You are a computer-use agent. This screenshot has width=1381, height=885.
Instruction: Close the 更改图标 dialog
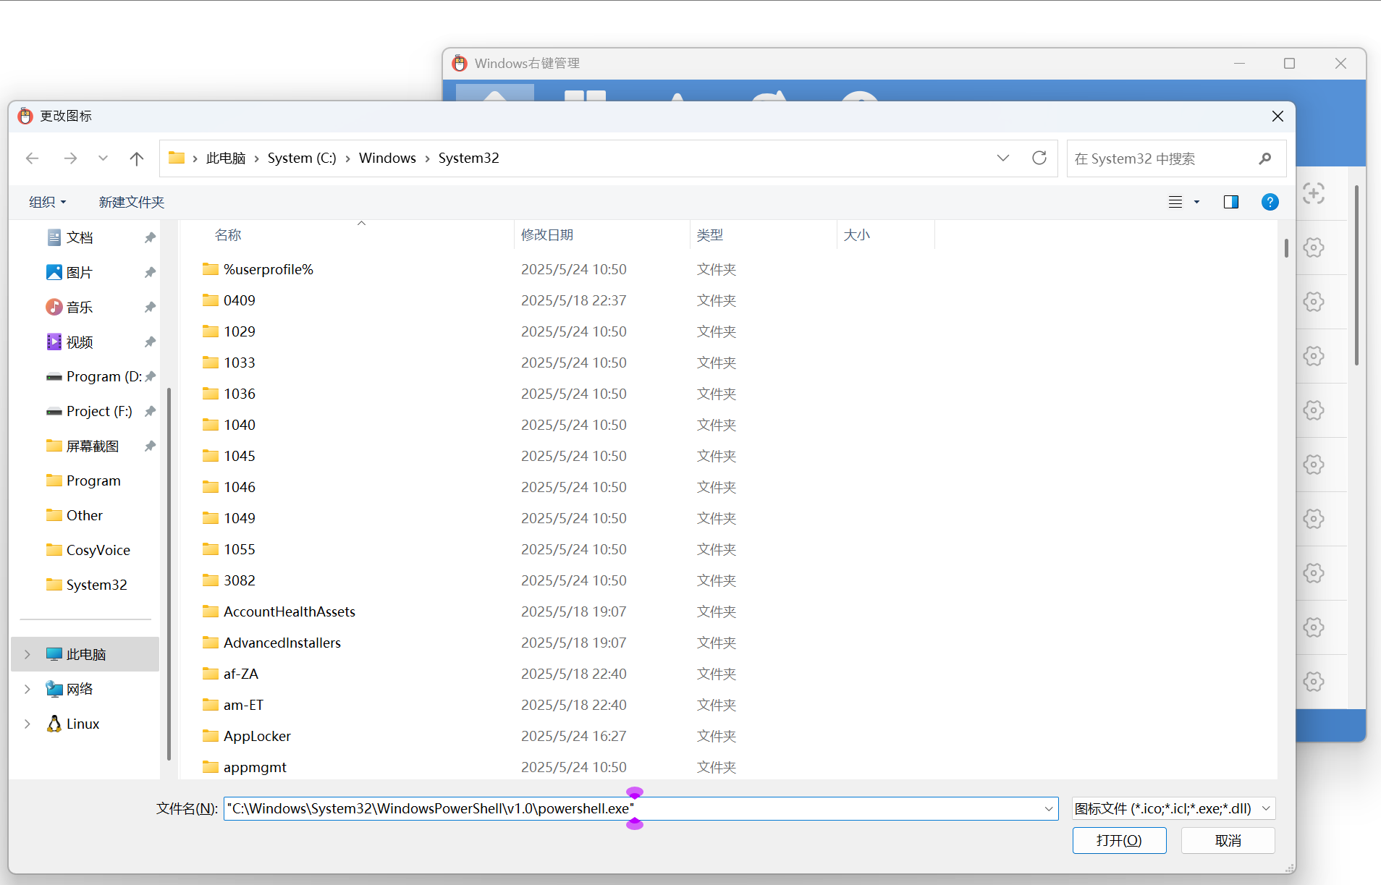click(1277, 116)
